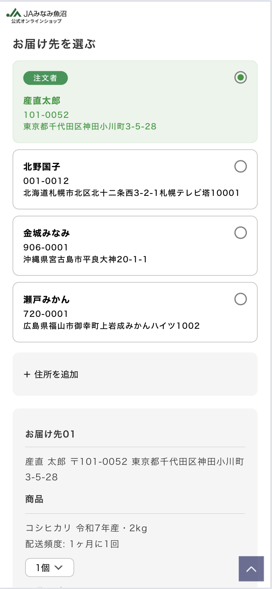Choose the 北野国子 radio button
272x589 pixels.
(241, 166)
